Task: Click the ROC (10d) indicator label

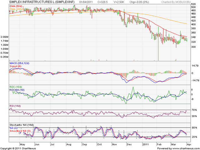Action: click(16, 87)
